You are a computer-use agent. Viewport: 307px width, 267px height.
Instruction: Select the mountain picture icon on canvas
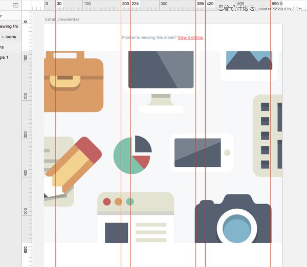click(x=249, y=66)
